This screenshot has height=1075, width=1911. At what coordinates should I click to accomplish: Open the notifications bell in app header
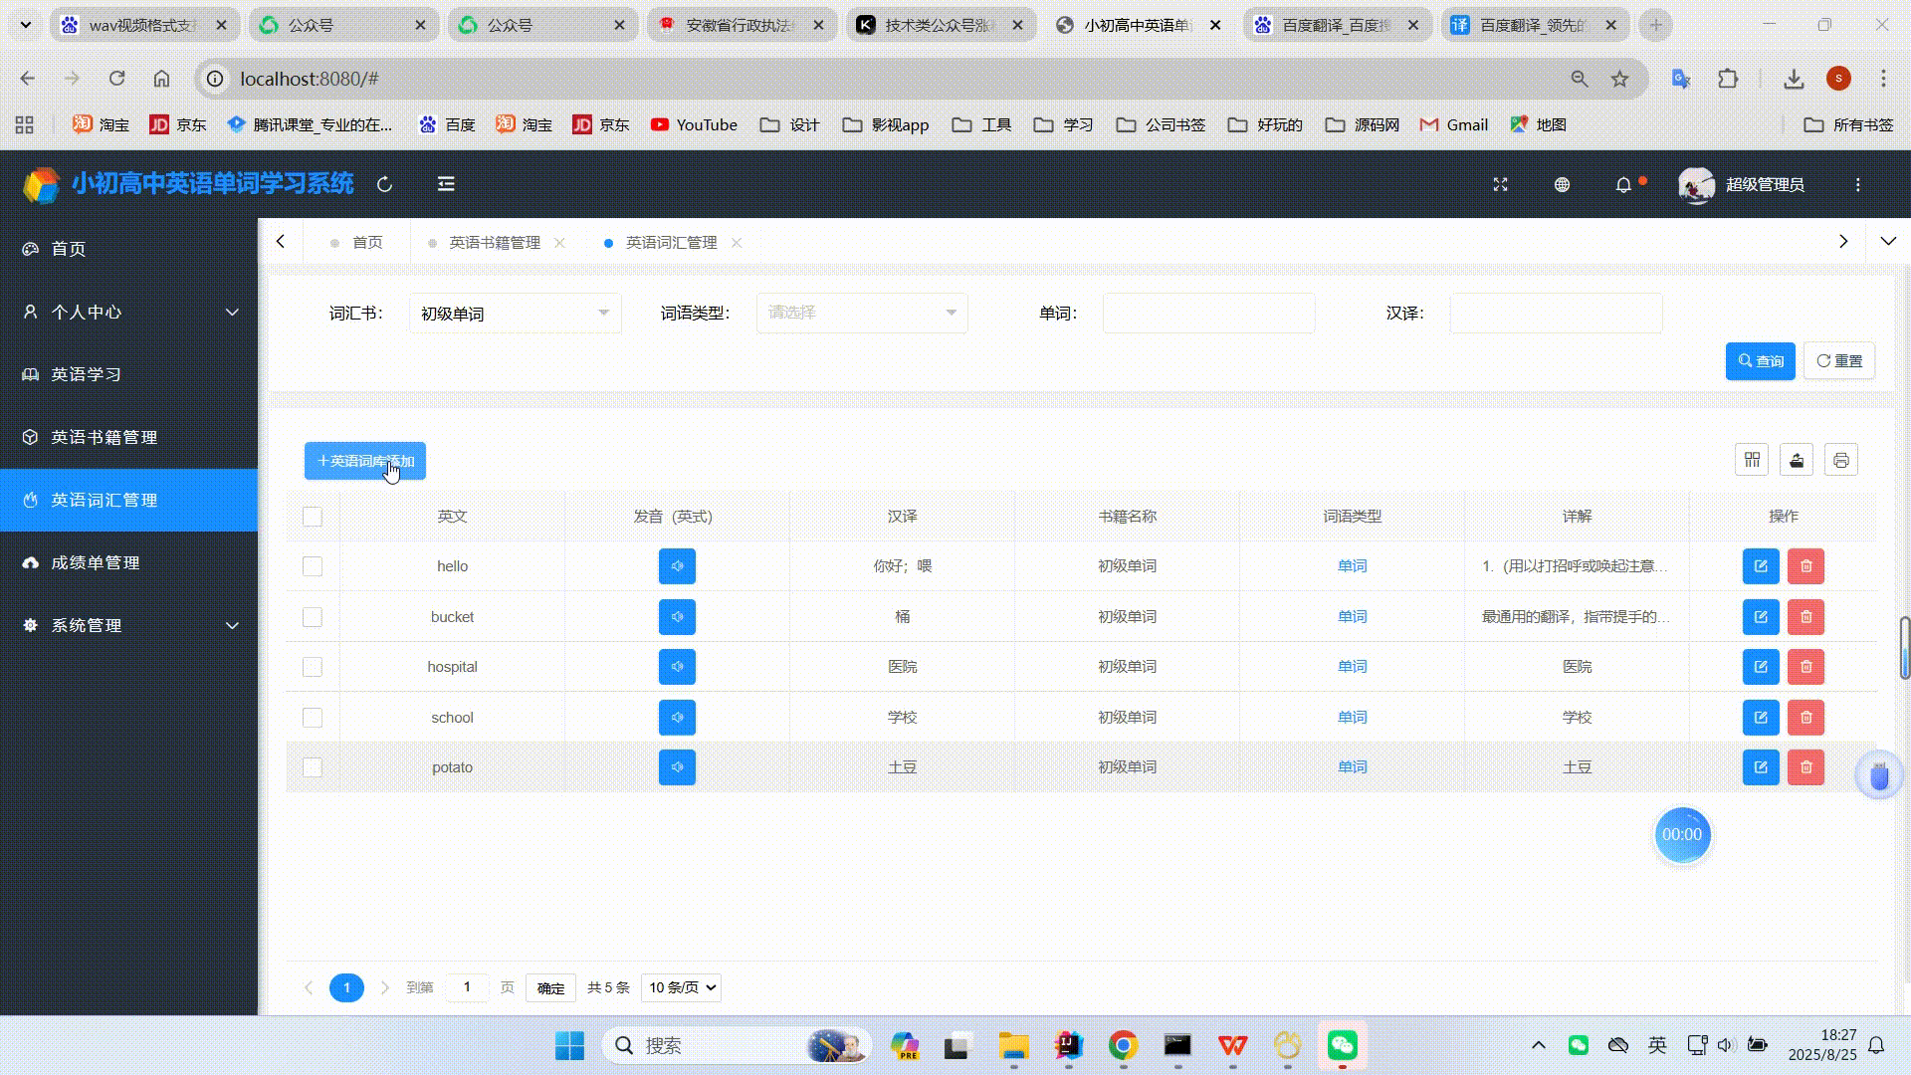[x=1623, y=185]
